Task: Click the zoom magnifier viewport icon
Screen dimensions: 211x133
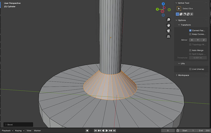Action: 168,20
